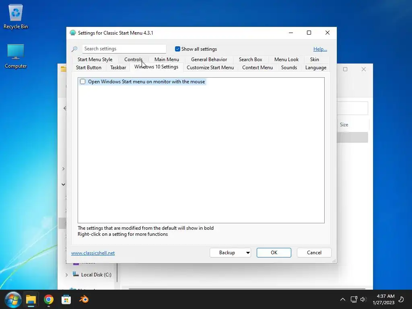Maximize the background Explorer window
The image size is (412, 309).
(x=345, y=69)
